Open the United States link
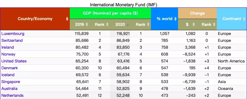The width and height of the screenshot is (247, 99). click(x=14, y=61)
